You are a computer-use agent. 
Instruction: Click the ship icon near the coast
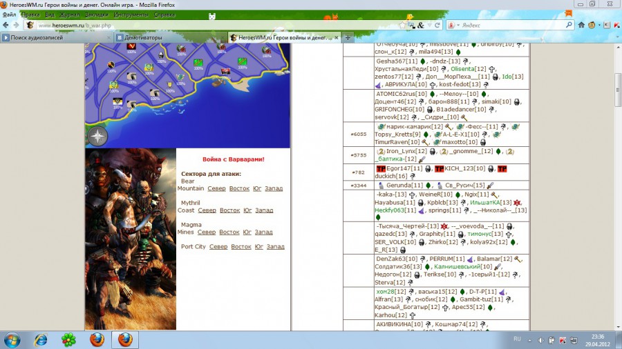point(218,82)
